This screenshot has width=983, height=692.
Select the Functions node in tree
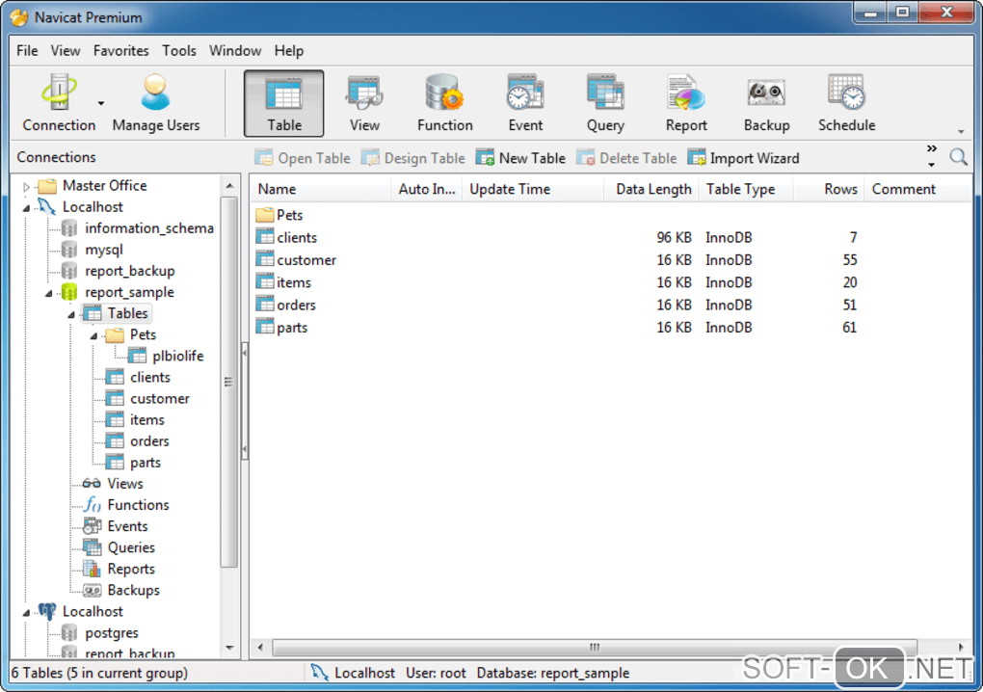(138, 505)
